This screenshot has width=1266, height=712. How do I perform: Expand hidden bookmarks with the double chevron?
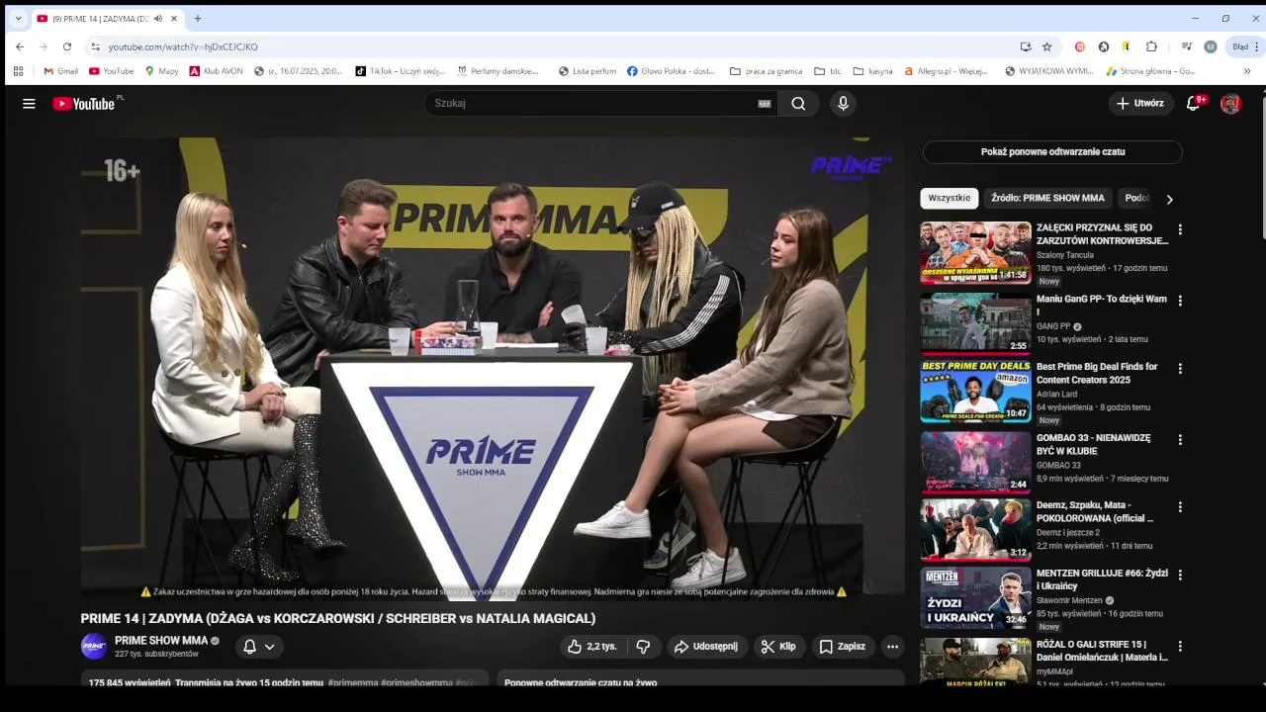click(x=1247, y=71)
